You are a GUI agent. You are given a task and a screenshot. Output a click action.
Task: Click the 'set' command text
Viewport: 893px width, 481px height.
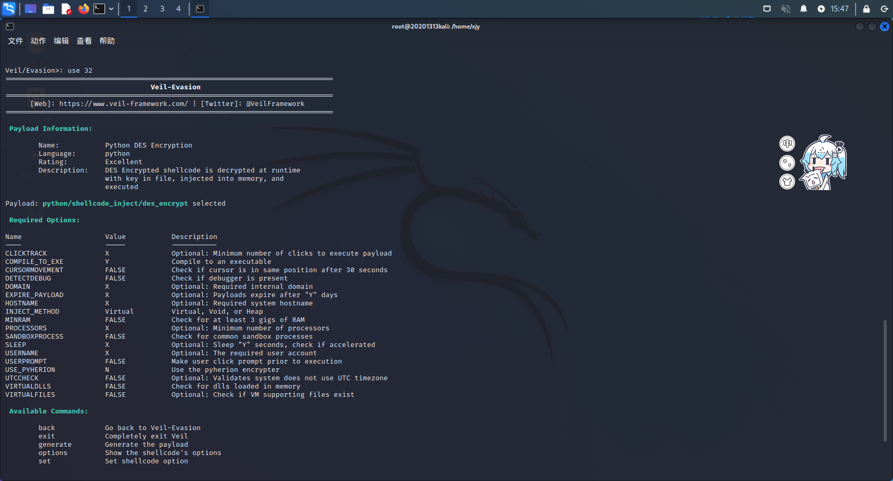[x=45, y=461]
